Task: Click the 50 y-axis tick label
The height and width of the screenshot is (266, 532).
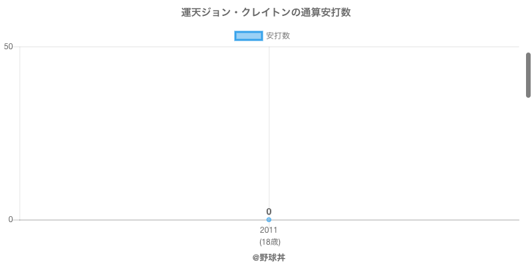Action: 9,47
